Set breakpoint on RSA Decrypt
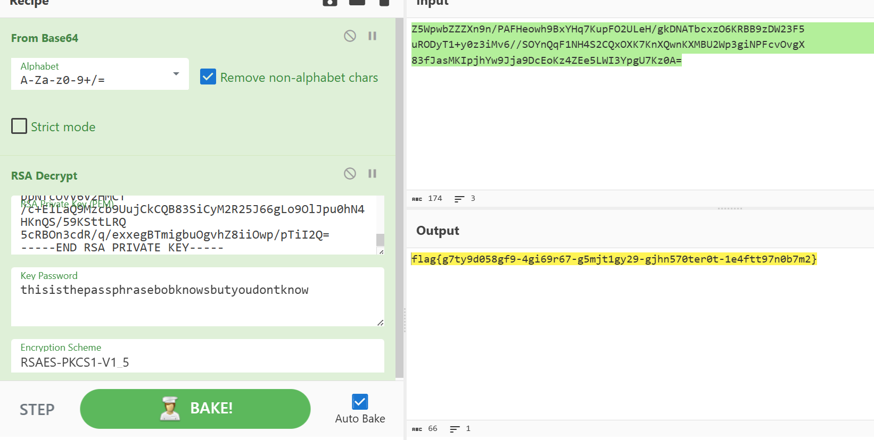The width and height of the screenshot is (874, 440). [x=372, y=174]
